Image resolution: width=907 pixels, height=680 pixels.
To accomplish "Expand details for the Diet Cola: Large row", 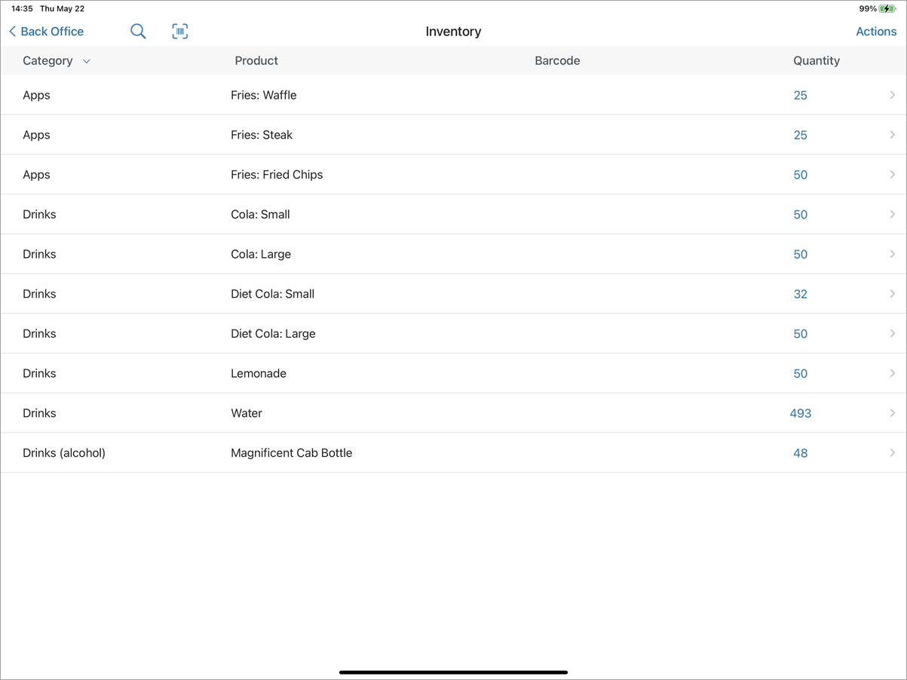I will pos(893,333).
